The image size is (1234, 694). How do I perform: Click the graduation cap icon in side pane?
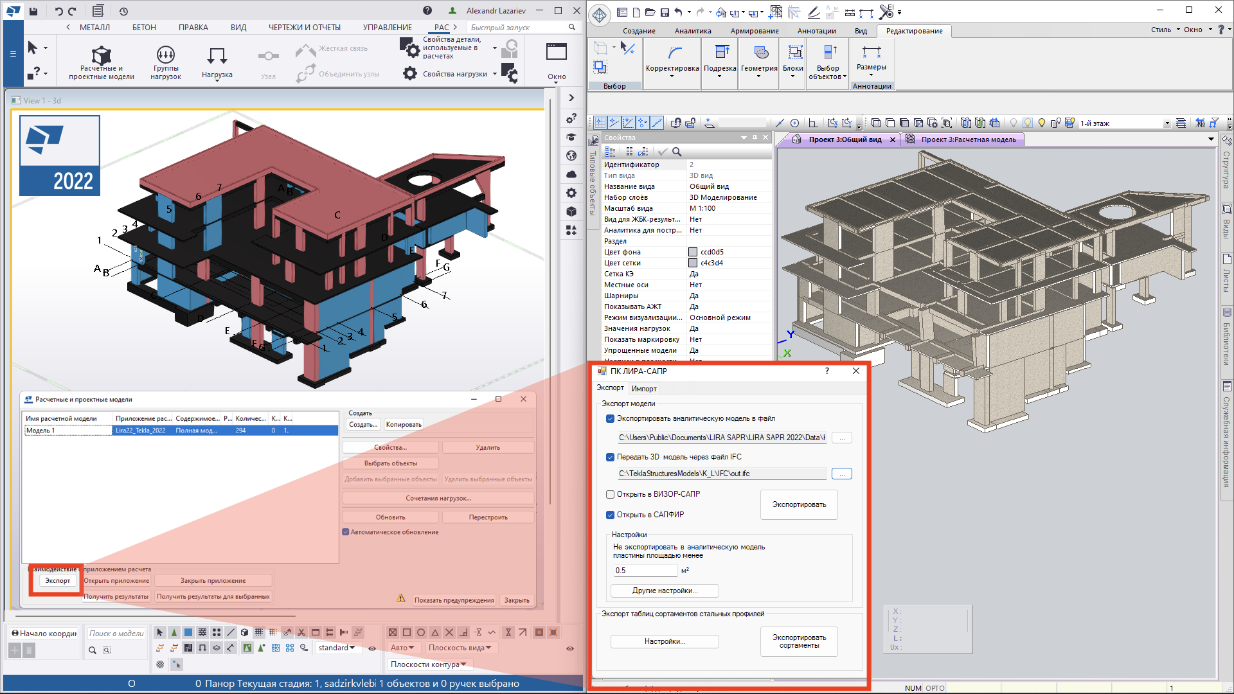571,137
